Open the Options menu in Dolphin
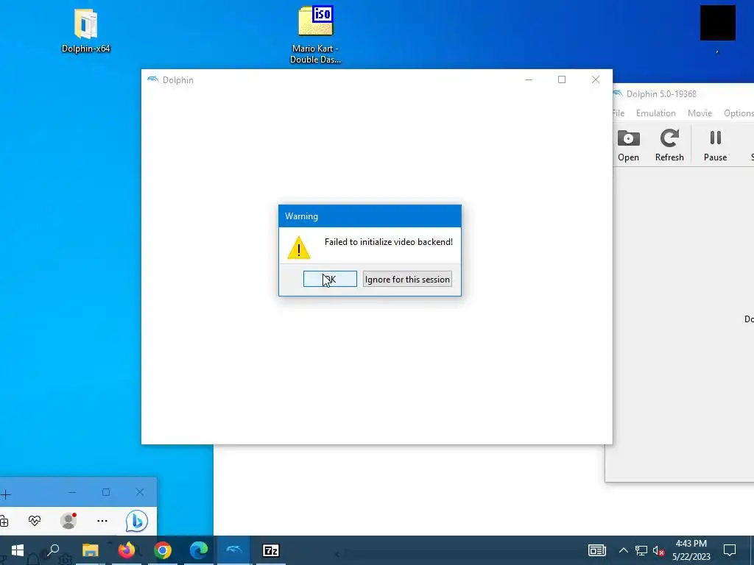Viewport: 754px width, 565px height. point(739,113)
